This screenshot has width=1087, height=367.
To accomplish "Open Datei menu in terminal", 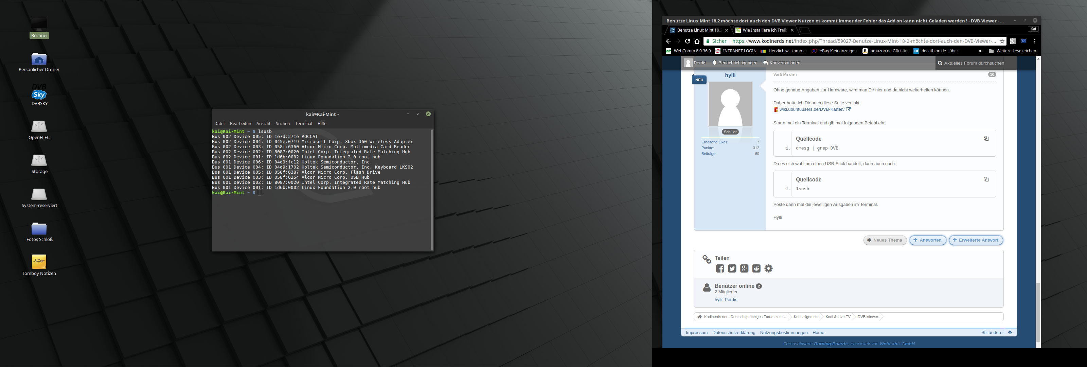I will coord(219,123).
